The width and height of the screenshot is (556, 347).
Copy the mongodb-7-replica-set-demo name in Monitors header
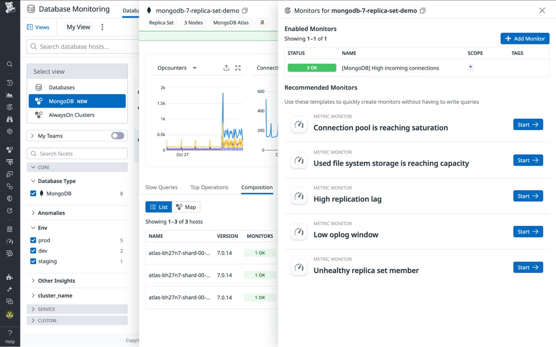423,11
